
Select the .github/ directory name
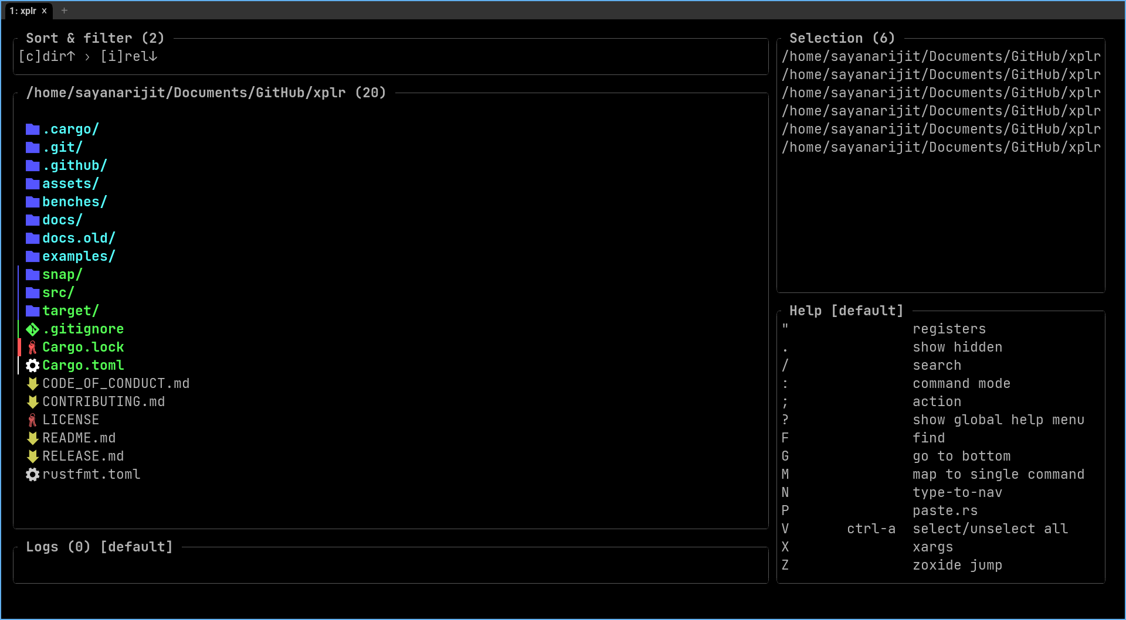(x=75, y=166)
